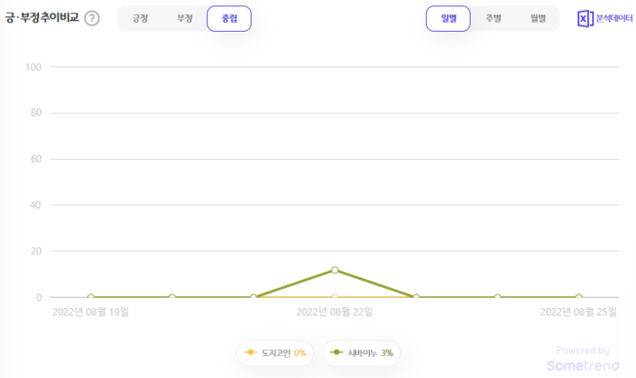636x378 pixels.
Task: Click the green 시바이누 legend marker
Action: (x=337, y=353)
